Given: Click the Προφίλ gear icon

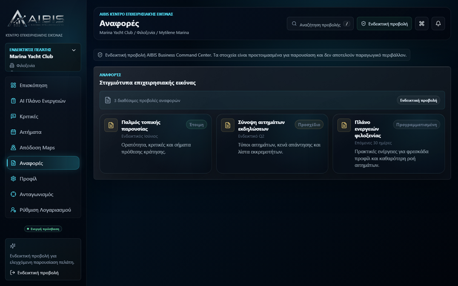Looking at the screenshot, I should click(13, 178).
